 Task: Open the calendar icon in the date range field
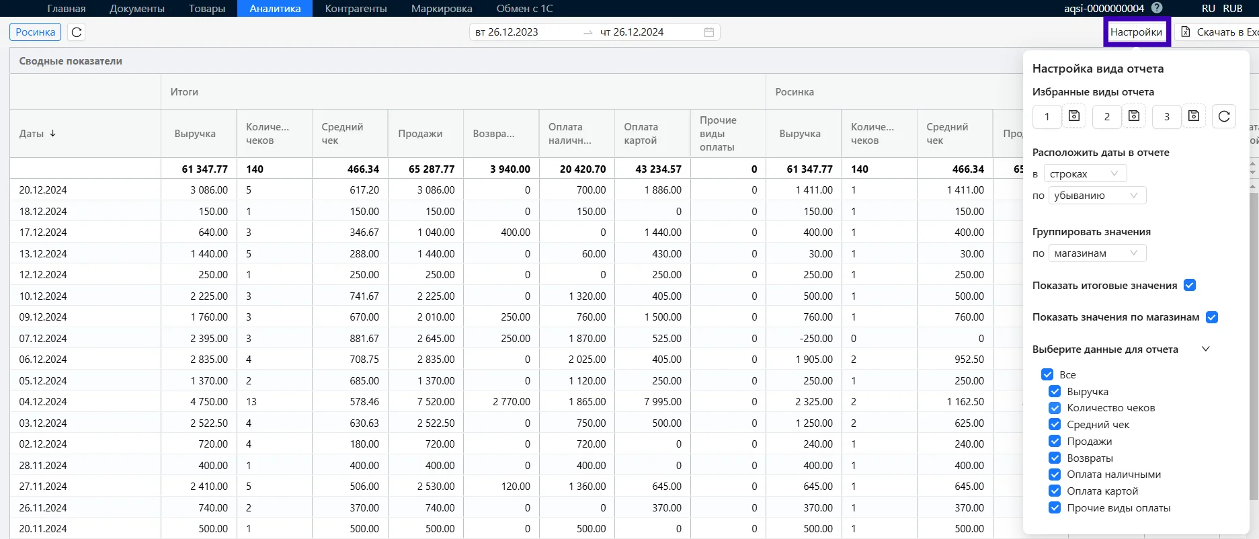point(708,32)
